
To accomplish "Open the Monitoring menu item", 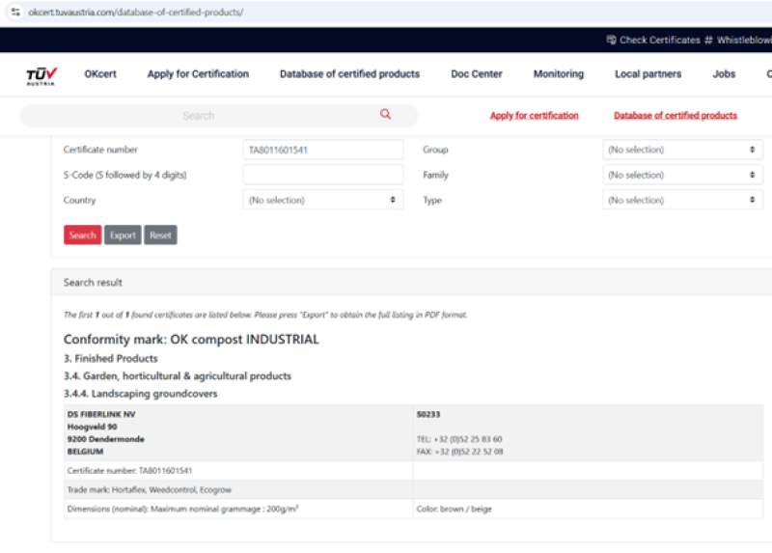I will pyautogui.click(x=559, y=74).
